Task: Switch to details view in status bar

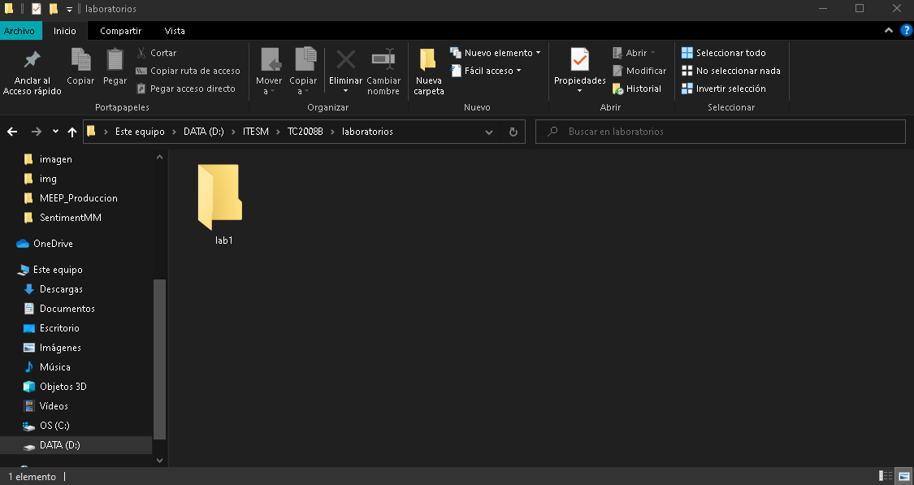Action: 886,476
